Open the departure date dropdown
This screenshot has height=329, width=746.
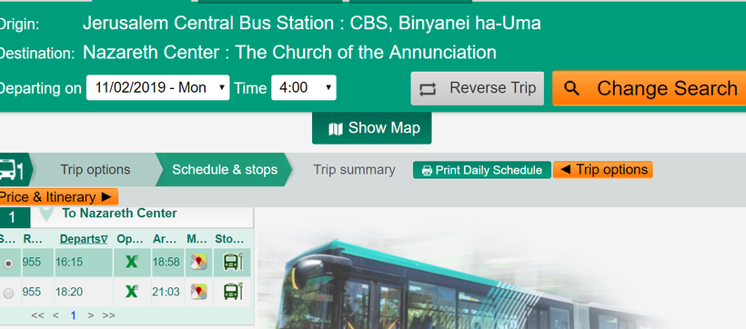[158, 87]
